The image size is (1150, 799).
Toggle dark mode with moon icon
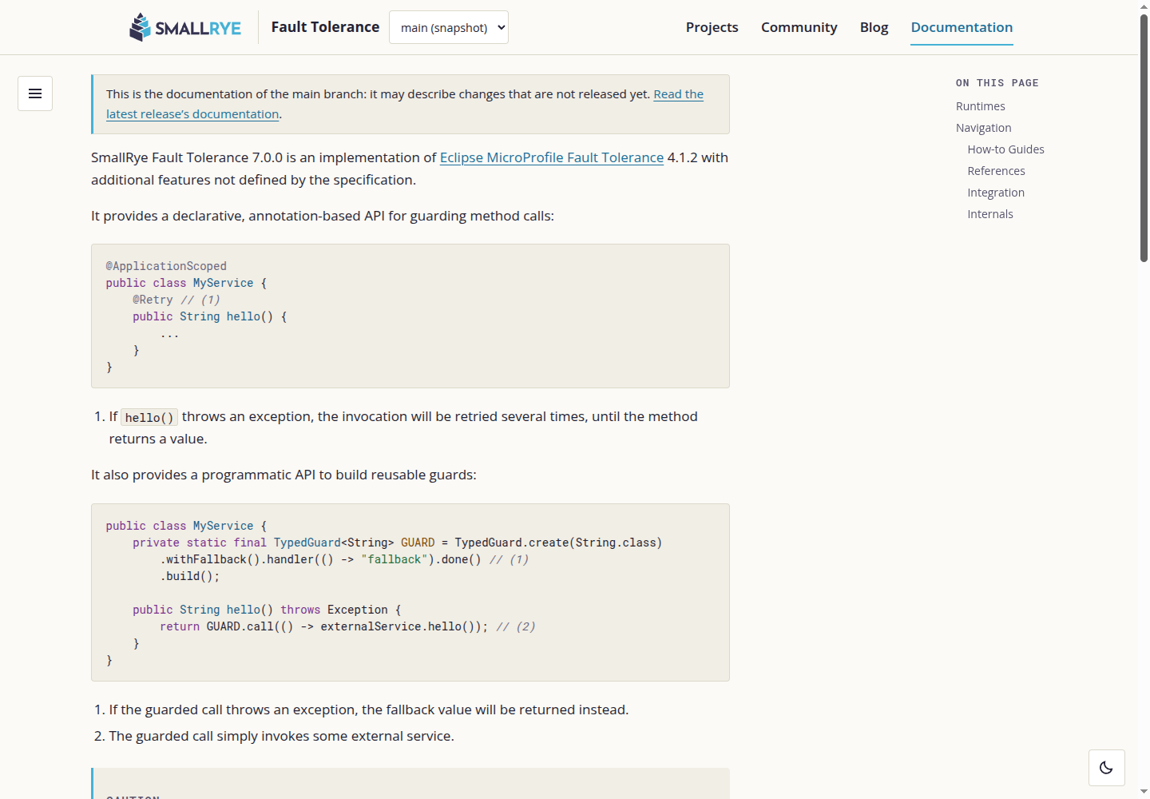pos(1106,768)
